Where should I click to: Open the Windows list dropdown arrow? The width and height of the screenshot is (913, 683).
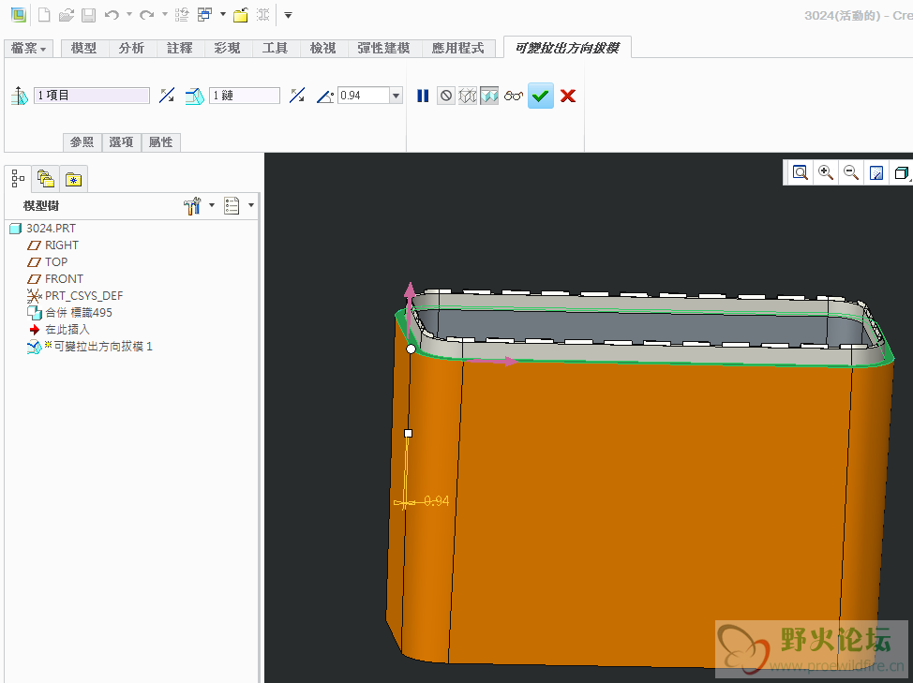click(x=222, y=15)
